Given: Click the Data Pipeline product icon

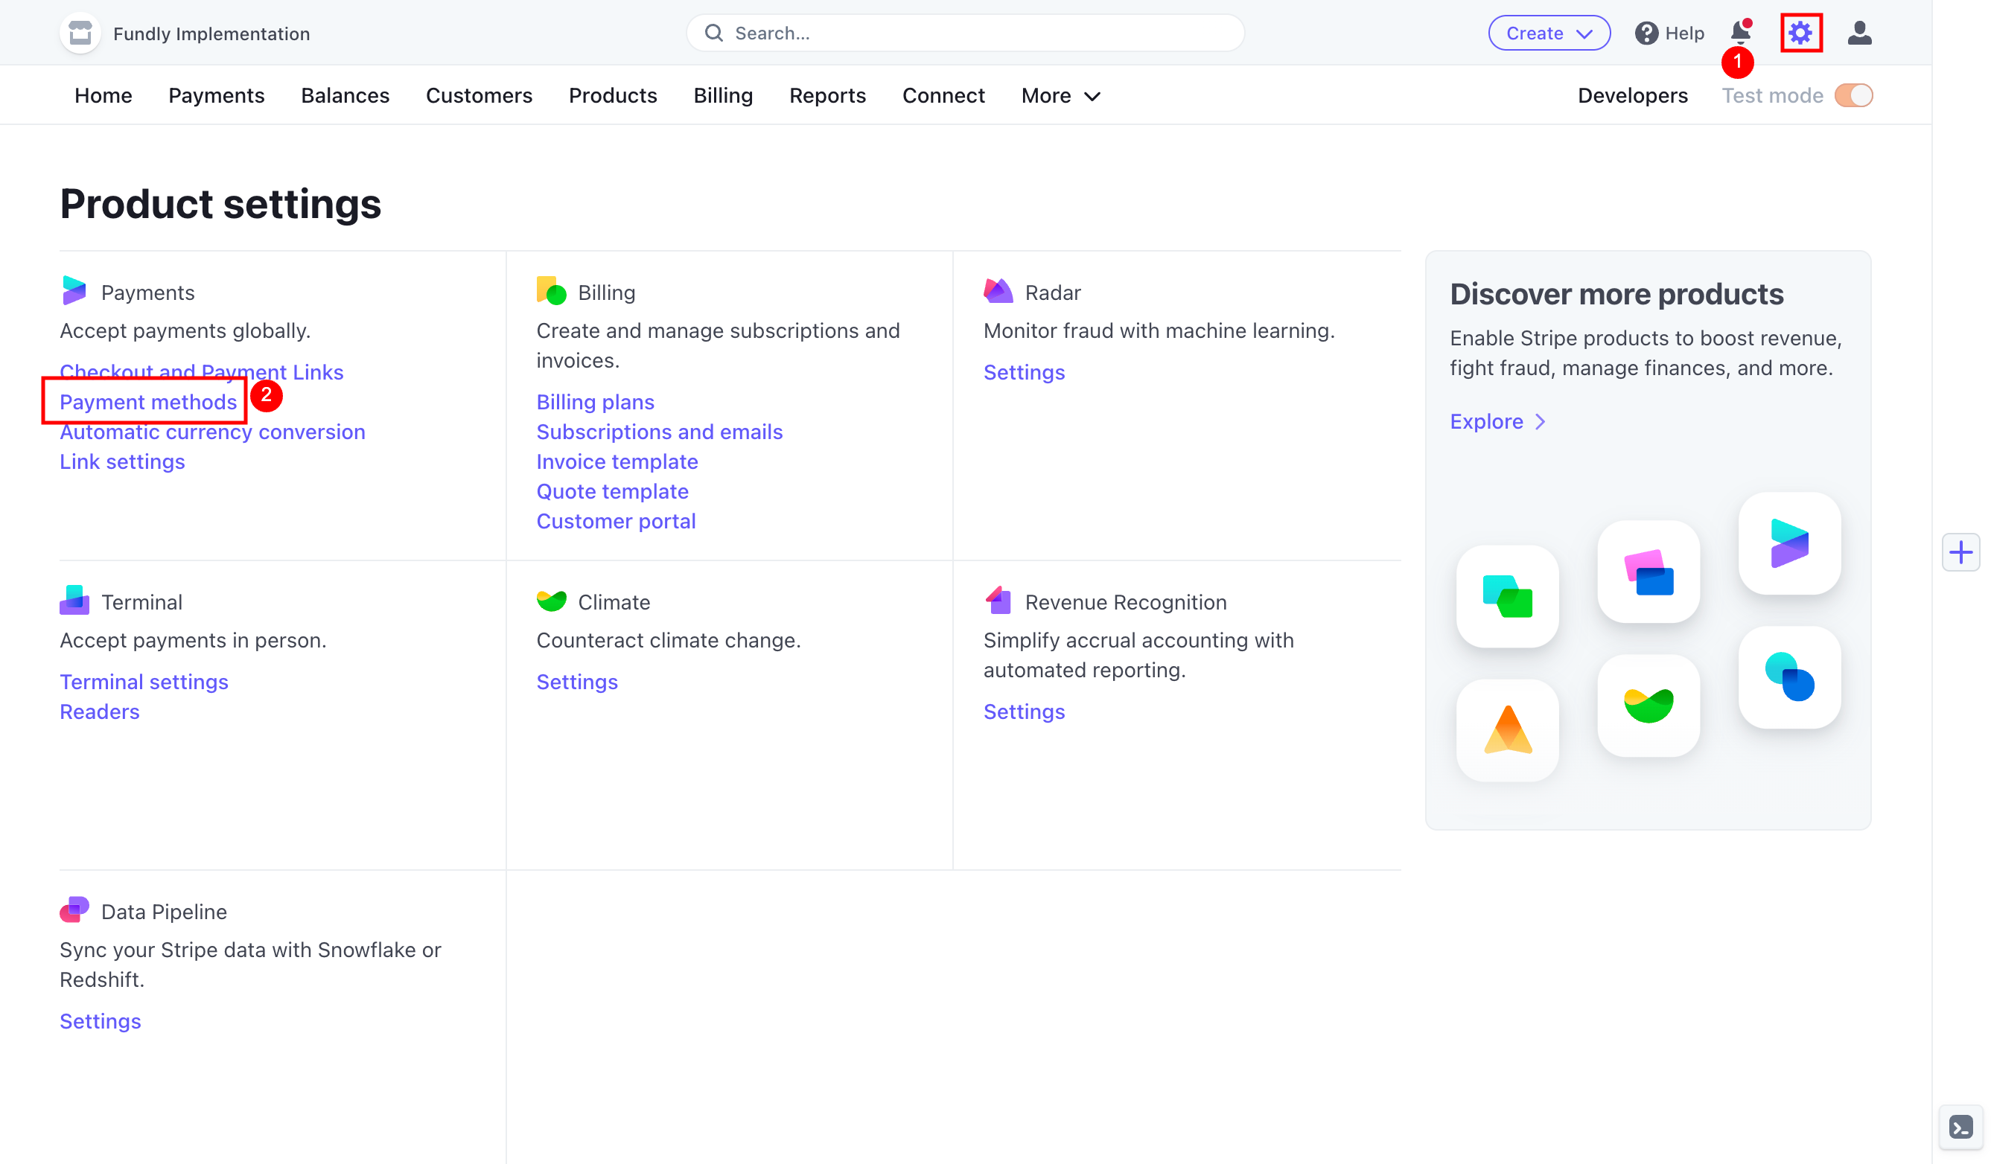Looking at the screenshot, I should click(x=74, y=910).
